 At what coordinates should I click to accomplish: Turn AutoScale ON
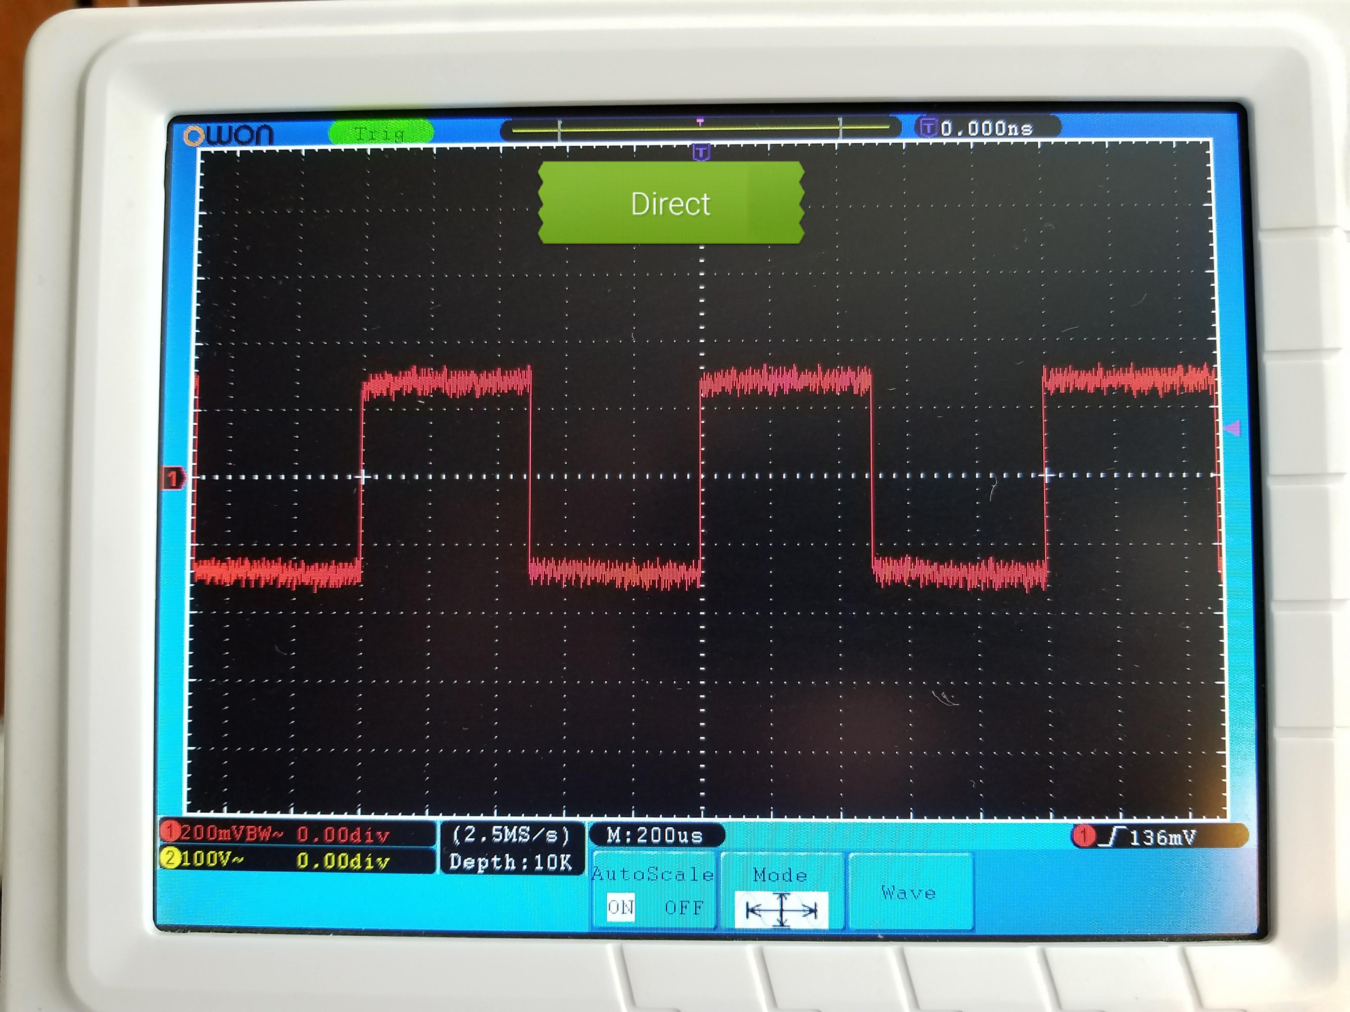click(x=621, y=907)
